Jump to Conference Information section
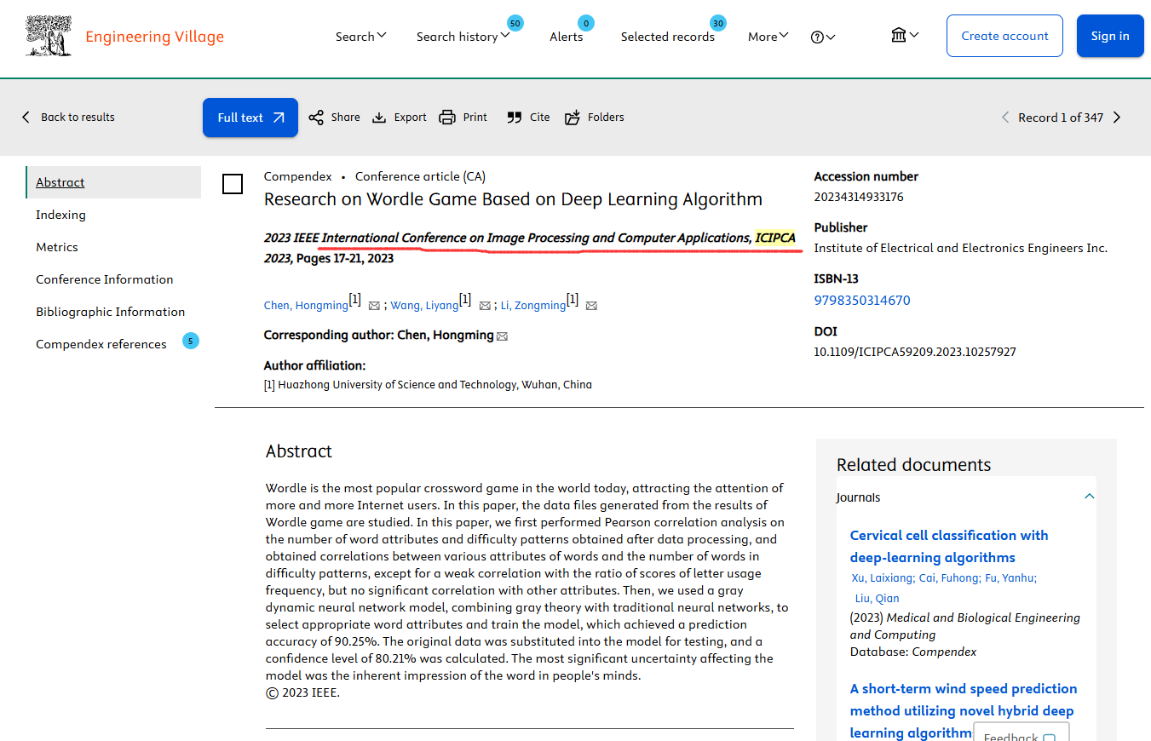Viewport: 1151px width, 741px height. coord(104,279)
